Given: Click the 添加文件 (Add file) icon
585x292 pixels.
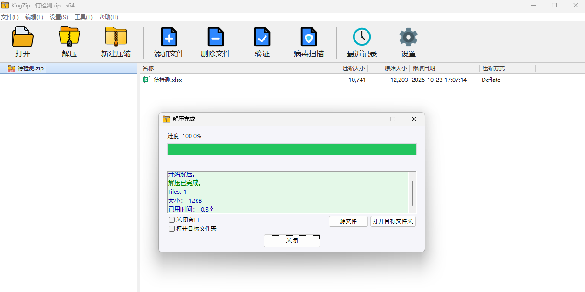Looking at the screenshot, I should pyautogui.click(x=169, y=37).
